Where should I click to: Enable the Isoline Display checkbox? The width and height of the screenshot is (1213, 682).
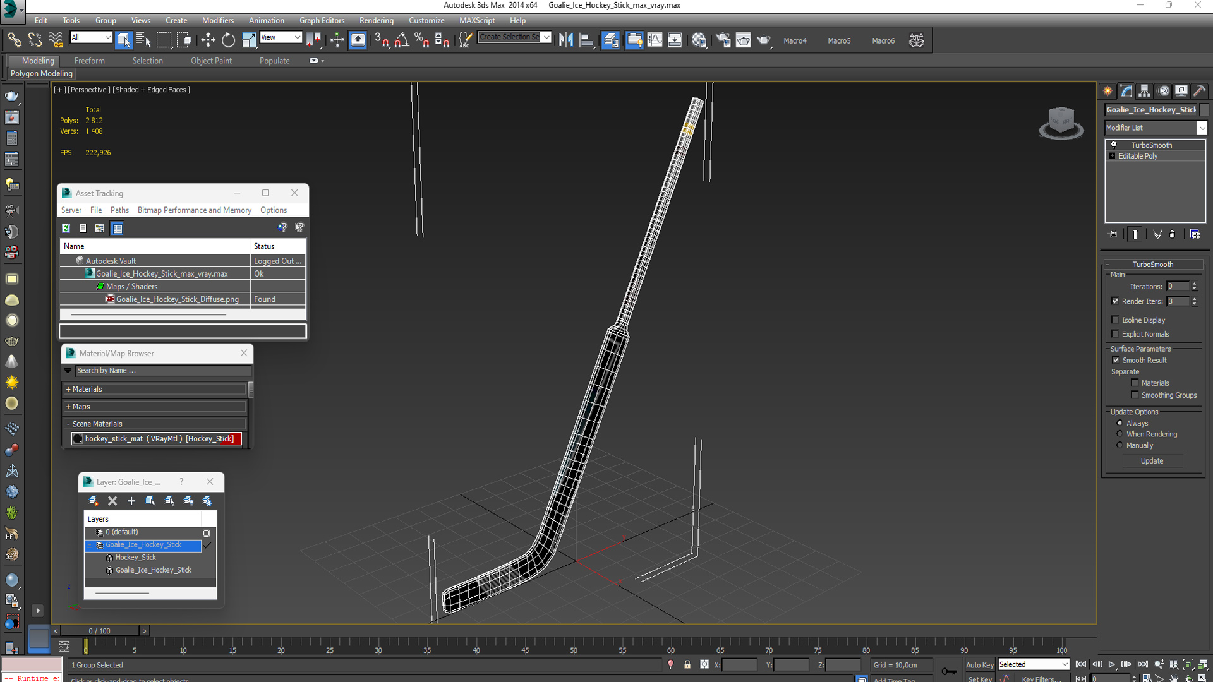pyautogui.click(x=1115, y=320)
